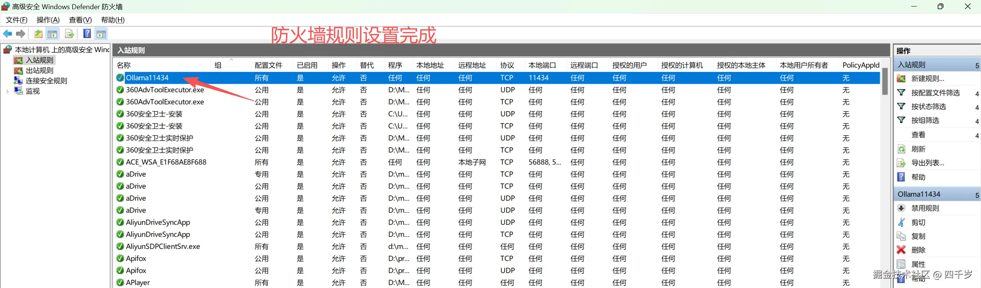981x288 pixels.
Task: Click the 56888 local port cell
Action: (545, 162)
